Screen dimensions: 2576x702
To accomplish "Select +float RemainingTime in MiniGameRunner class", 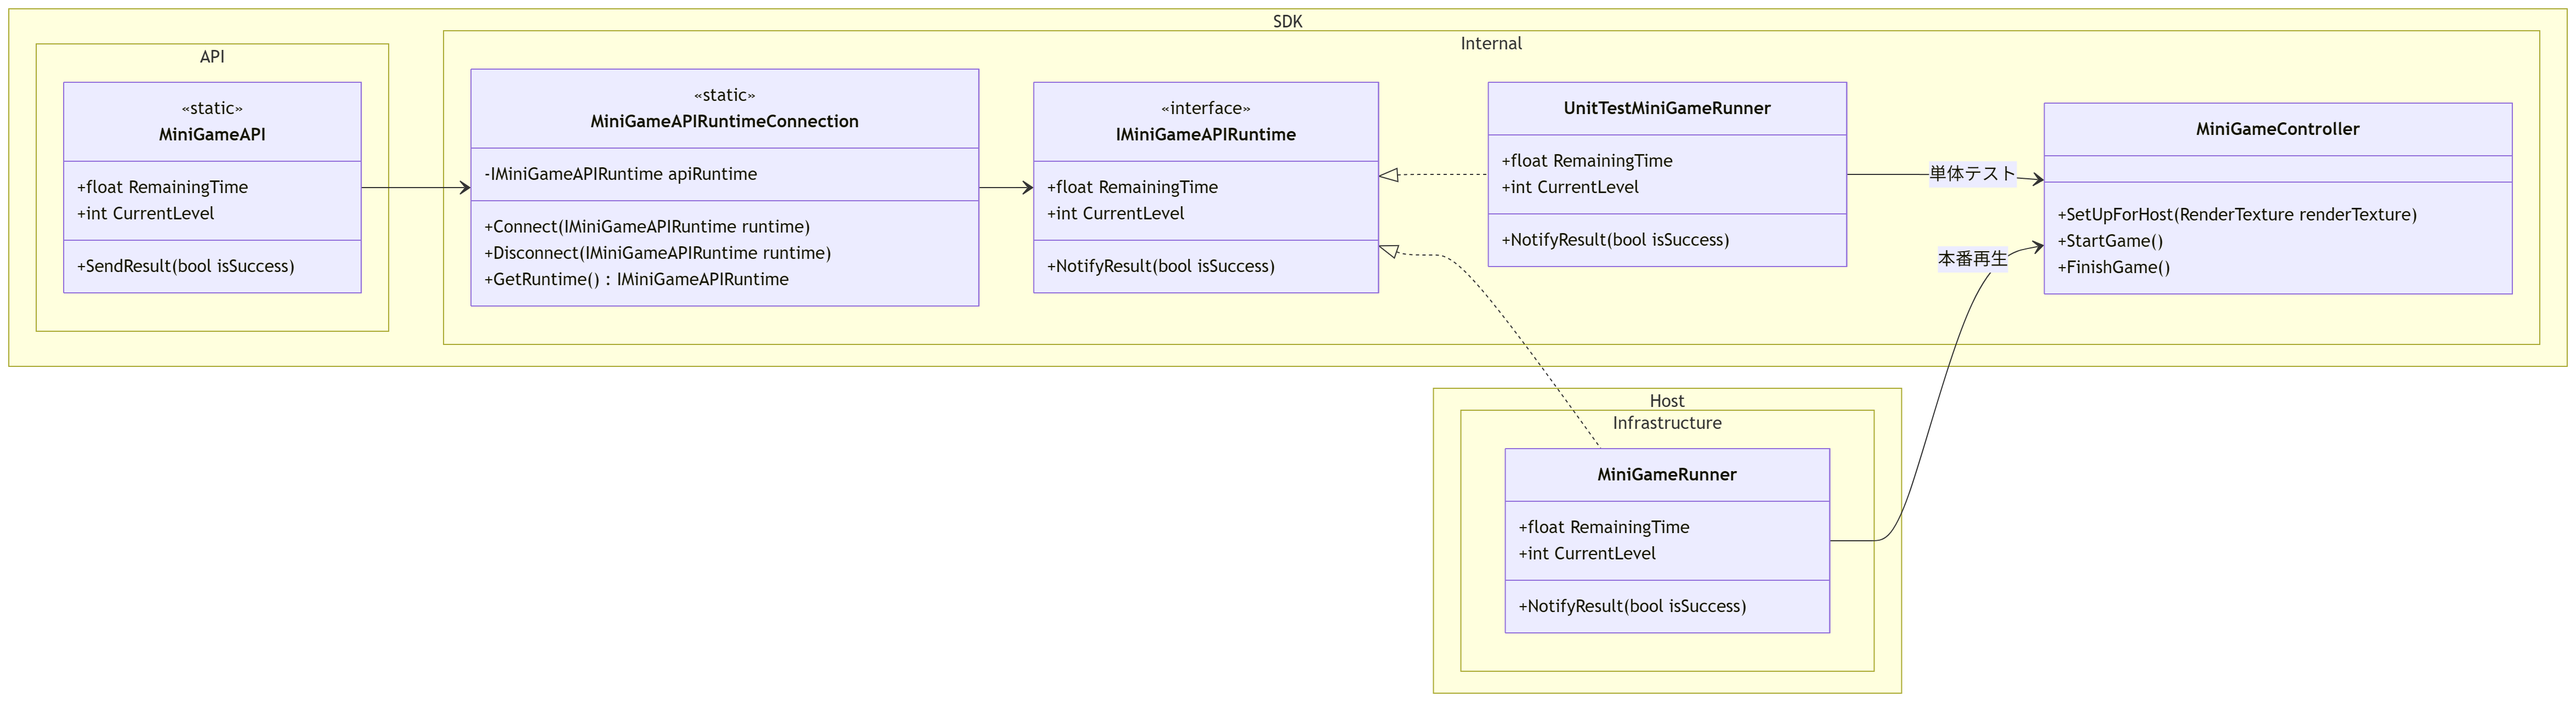I will click(1603, 527).
